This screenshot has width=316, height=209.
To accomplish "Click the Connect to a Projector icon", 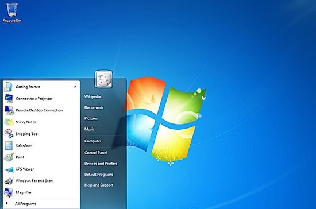I will pos(9,99).
